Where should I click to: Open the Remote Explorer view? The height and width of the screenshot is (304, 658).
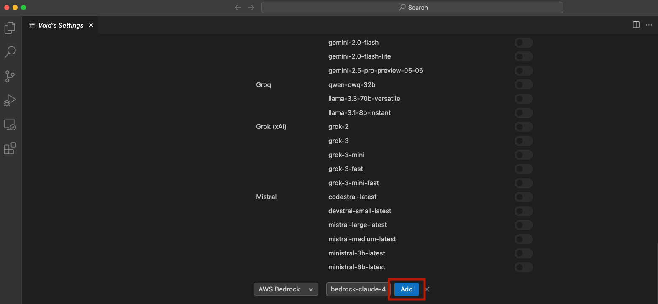click(10, 125)
